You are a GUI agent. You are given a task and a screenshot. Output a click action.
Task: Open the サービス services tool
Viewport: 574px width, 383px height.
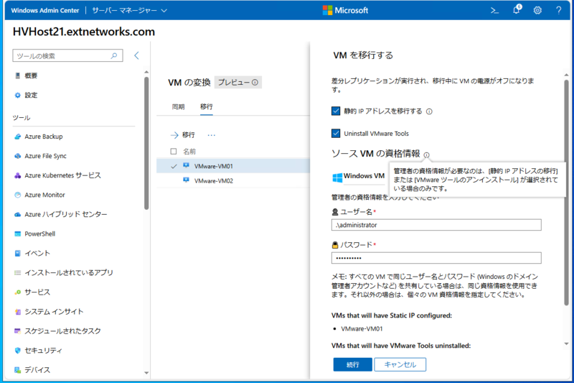(37, 292)
